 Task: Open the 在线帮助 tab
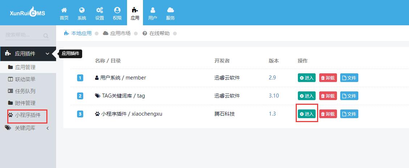click(156, 33)
